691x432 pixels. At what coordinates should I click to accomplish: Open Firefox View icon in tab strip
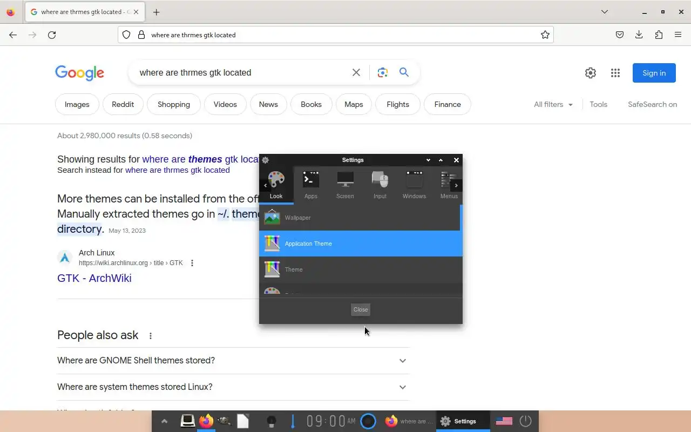pyautogui.click(x=11, y=12)
